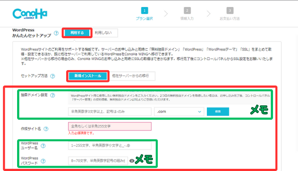Image resolution: width=298 pixels, height=171 pixels.
Task: Open help icon next to 作成サイト名
Action: (46, 129)
